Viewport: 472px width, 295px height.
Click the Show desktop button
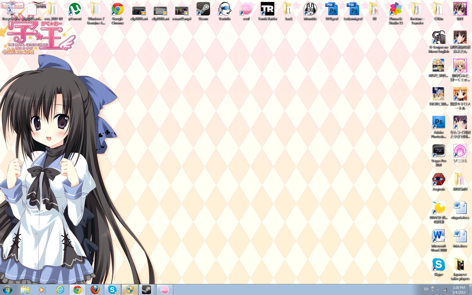(470, 290)
